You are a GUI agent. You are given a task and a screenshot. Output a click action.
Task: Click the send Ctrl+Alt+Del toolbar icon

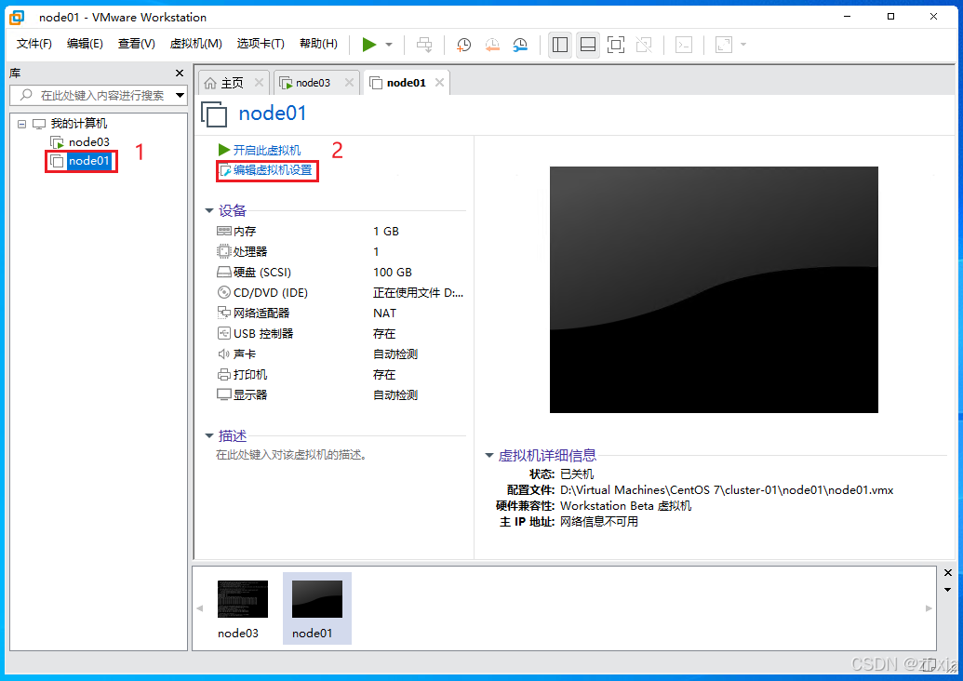point(424,45)
